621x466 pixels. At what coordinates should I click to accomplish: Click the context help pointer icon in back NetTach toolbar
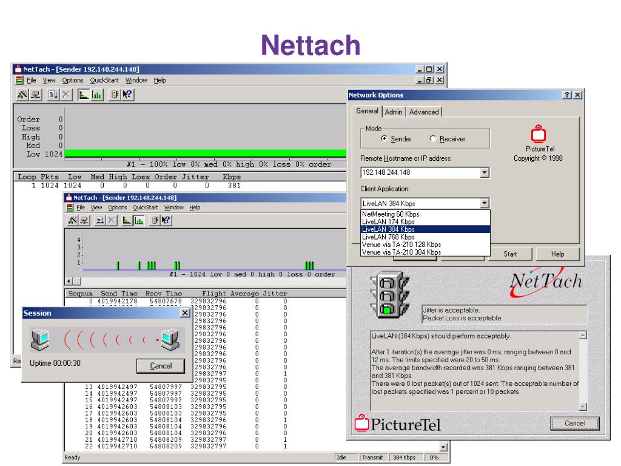click(x=127, y=95)
